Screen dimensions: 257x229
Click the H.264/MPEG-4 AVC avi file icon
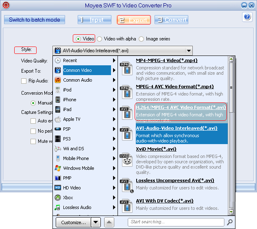tap(126, 113)
